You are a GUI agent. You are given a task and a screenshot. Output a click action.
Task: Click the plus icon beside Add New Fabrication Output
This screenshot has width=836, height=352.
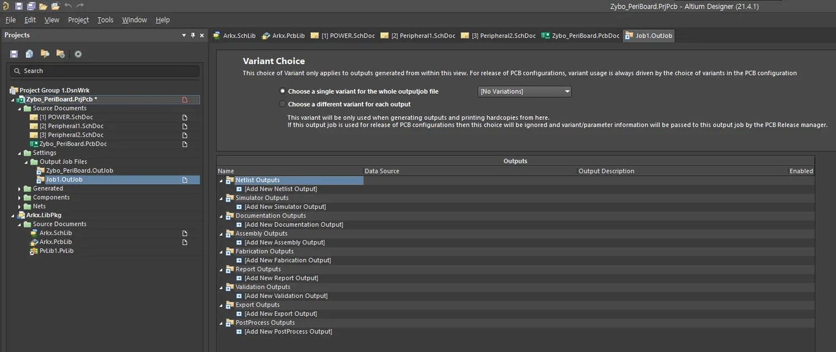(239, 260)
